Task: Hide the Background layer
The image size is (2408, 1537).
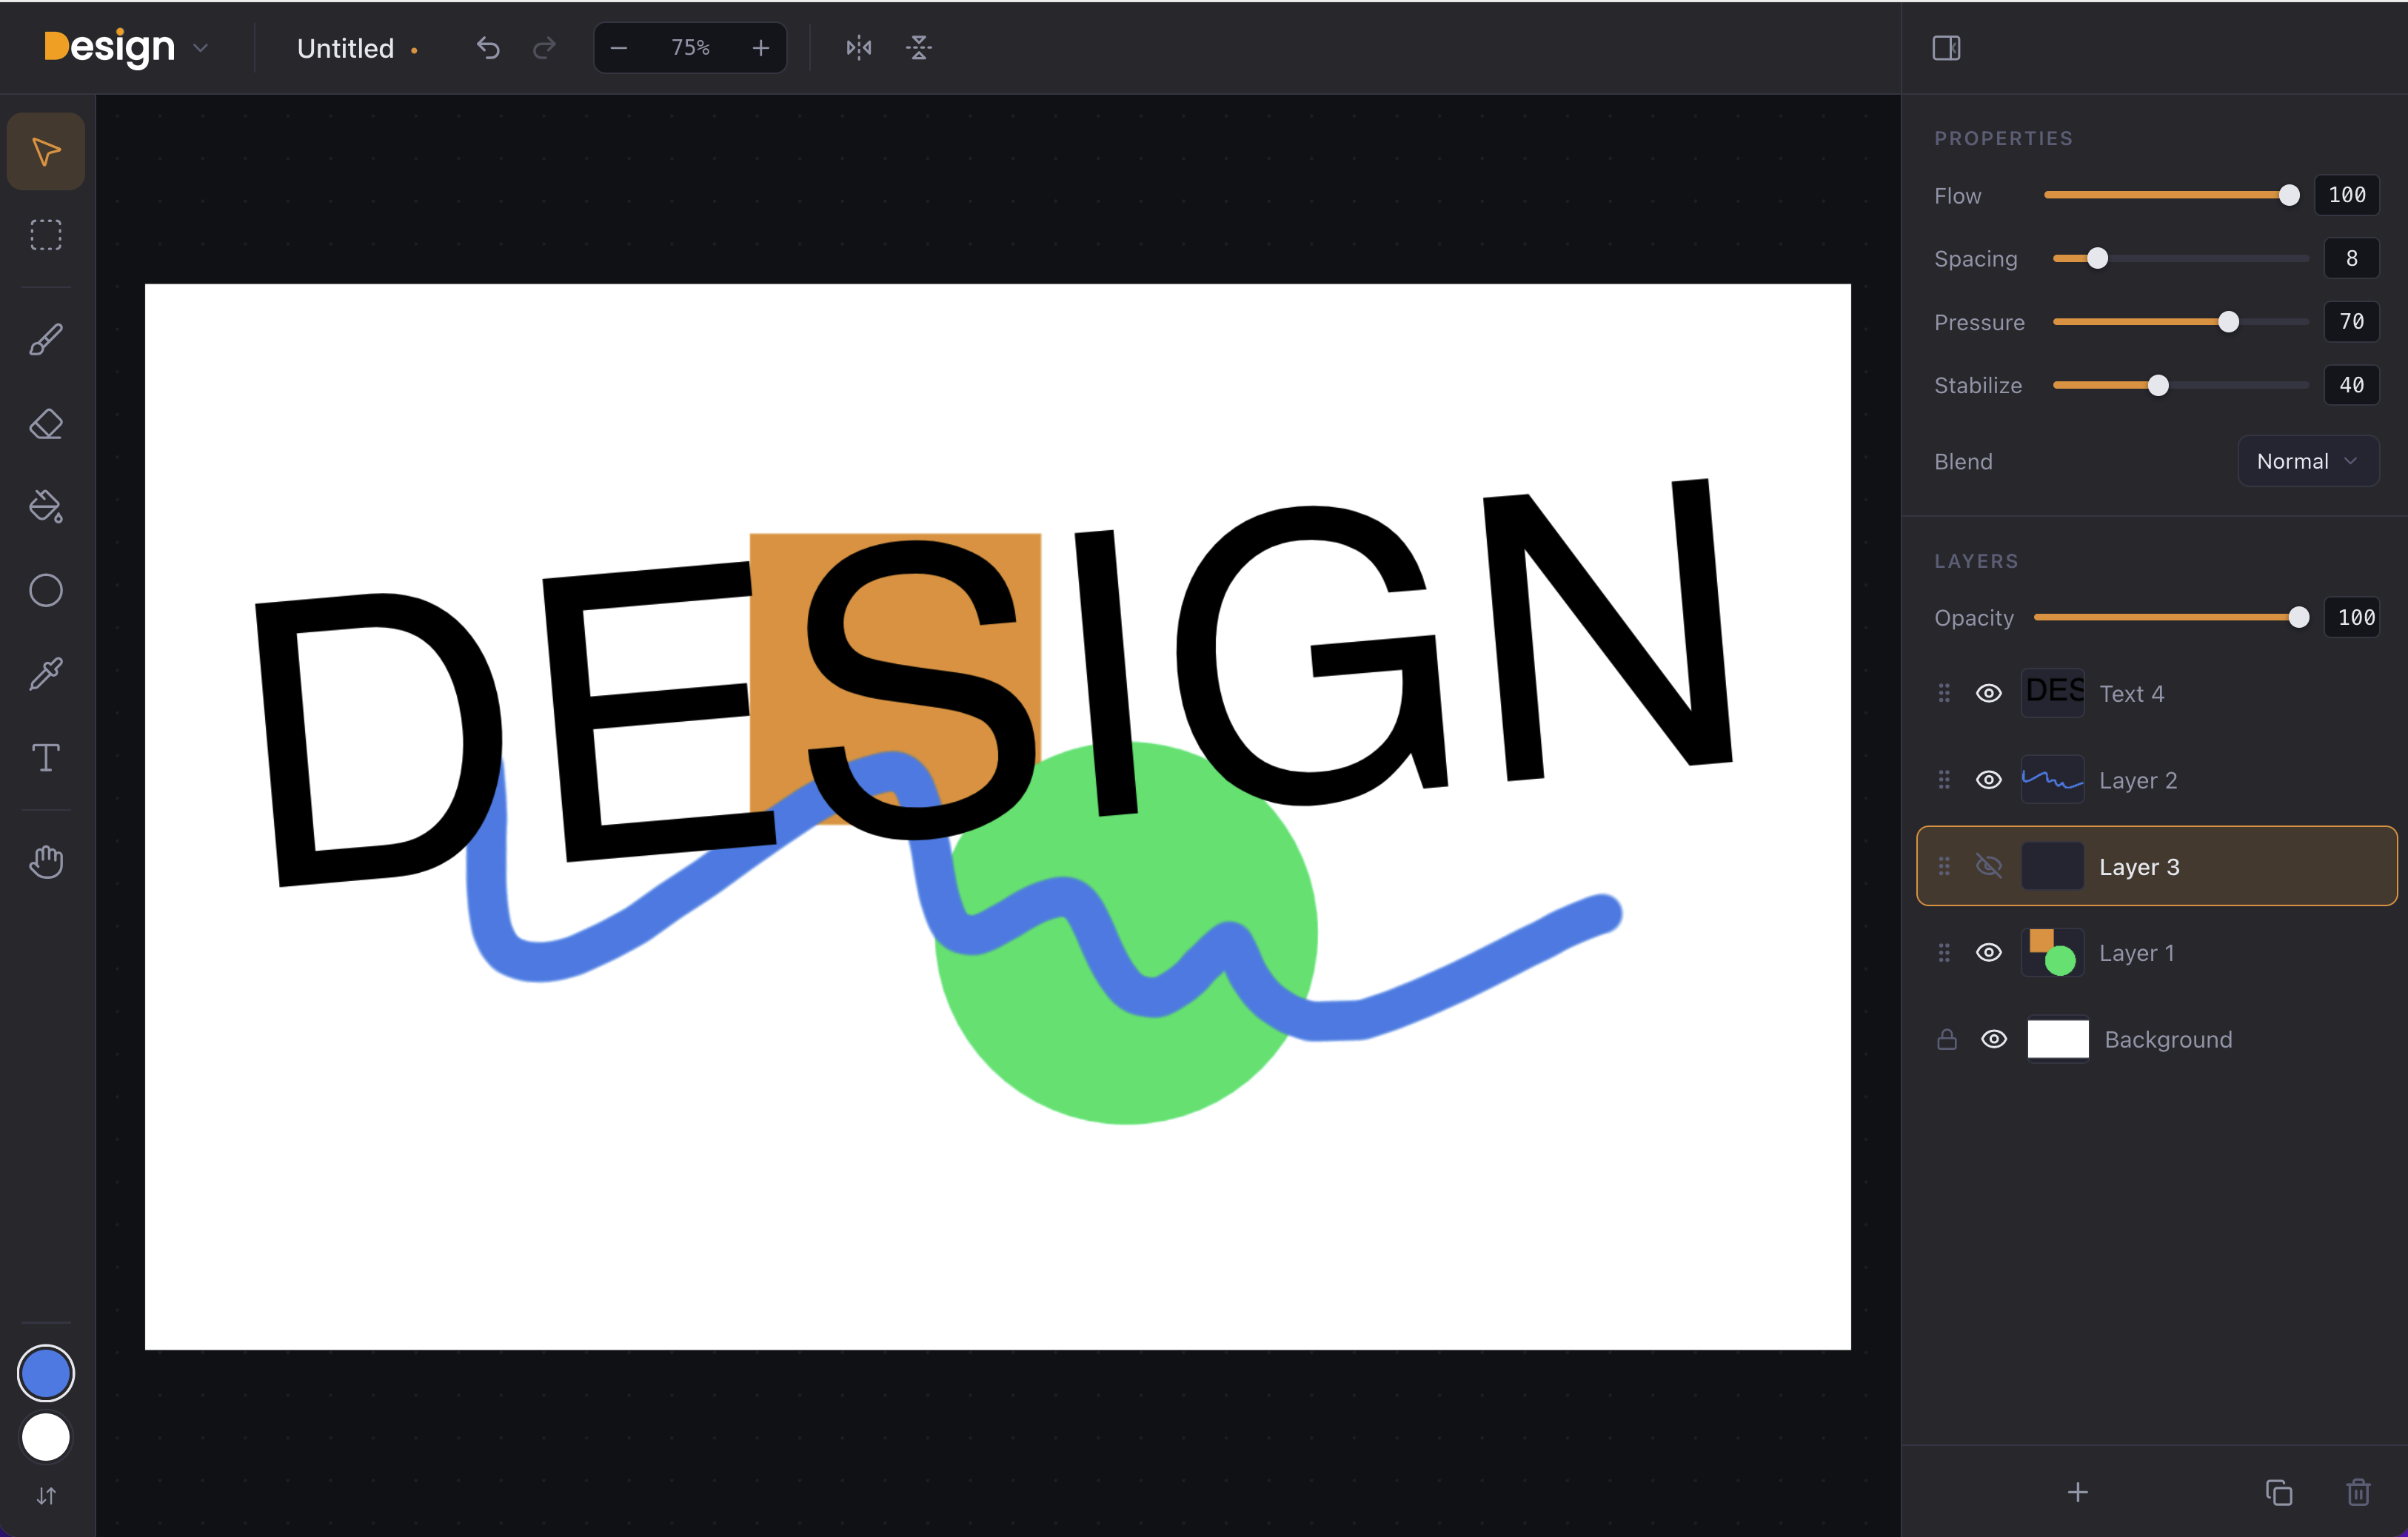Action: click(x=1994, y=1040)
